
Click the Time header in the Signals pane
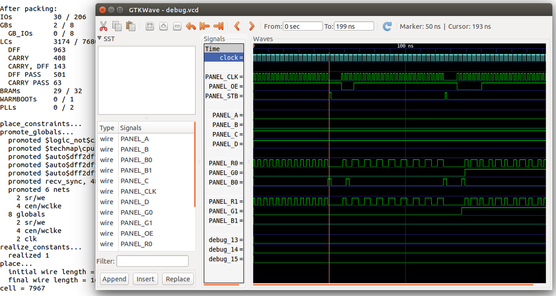pos(224,49)
